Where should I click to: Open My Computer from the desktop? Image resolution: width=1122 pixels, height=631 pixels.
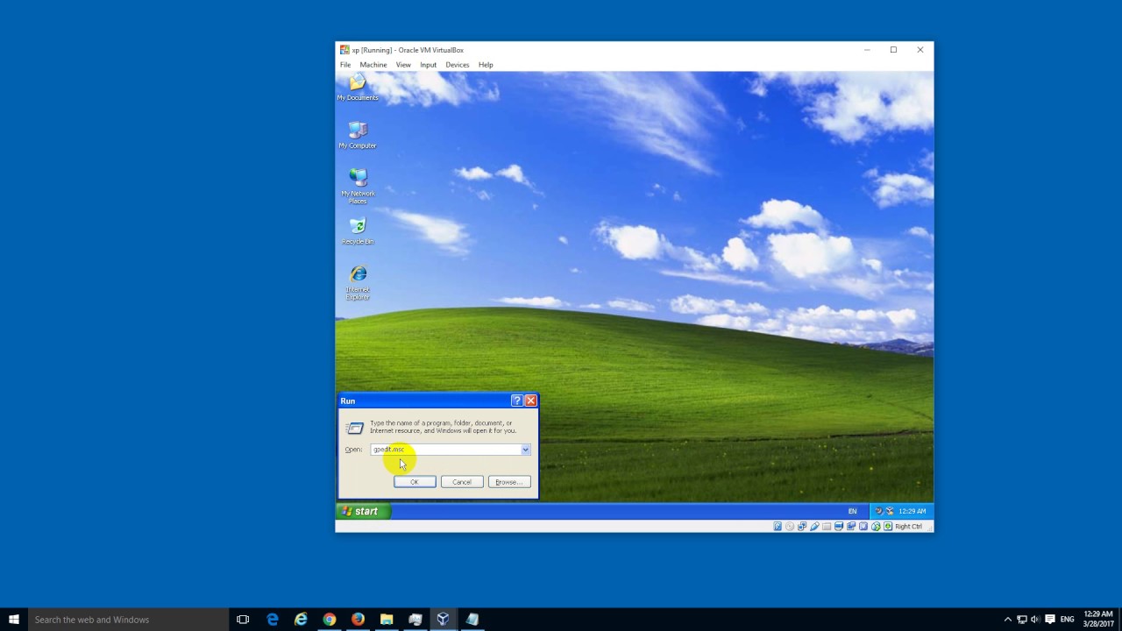click(x=358, y=130)
